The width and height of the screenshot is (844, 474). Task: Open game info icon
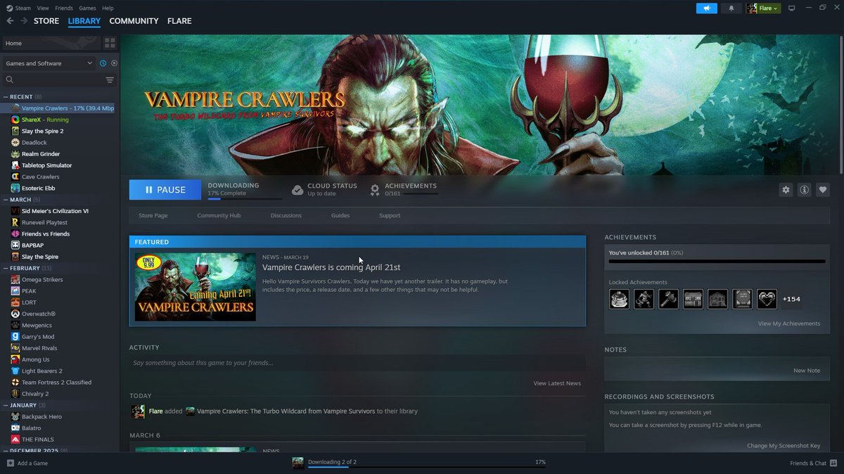pos(804,190)
